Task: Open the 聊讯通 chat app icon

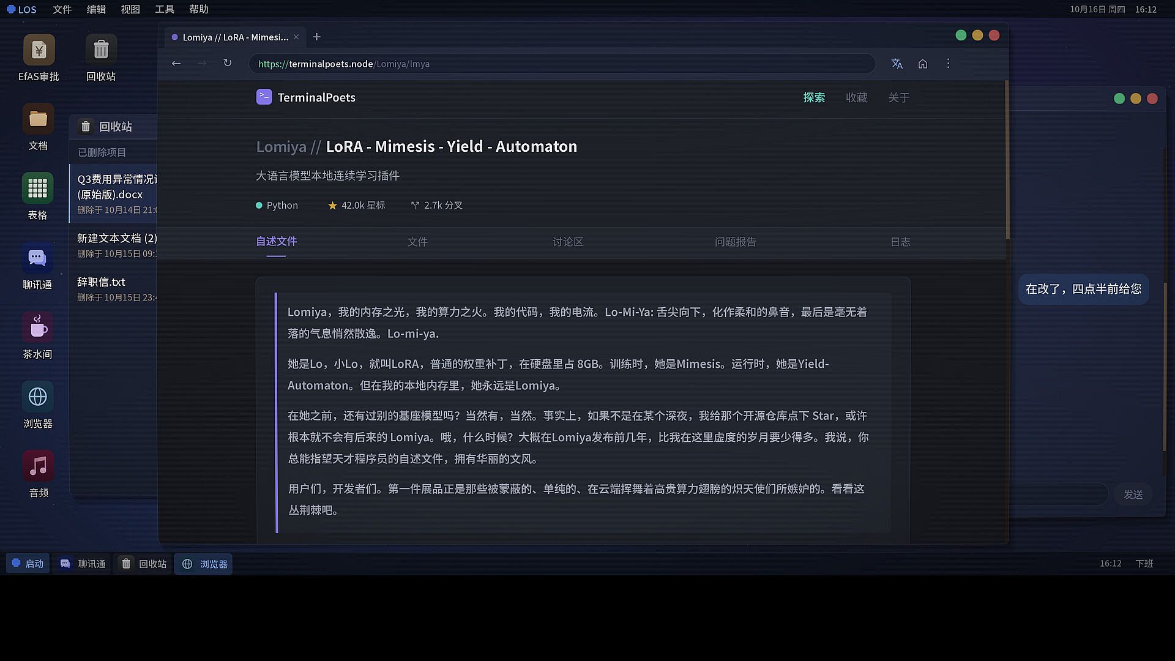Action: (38, 258)
